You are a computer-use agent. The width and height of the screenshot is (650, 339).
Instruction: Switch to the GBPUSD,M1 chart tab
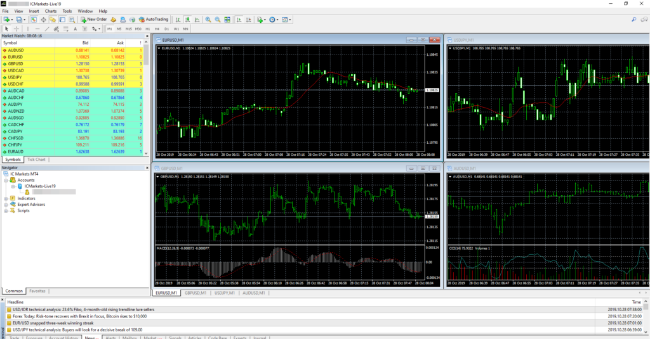196,293
